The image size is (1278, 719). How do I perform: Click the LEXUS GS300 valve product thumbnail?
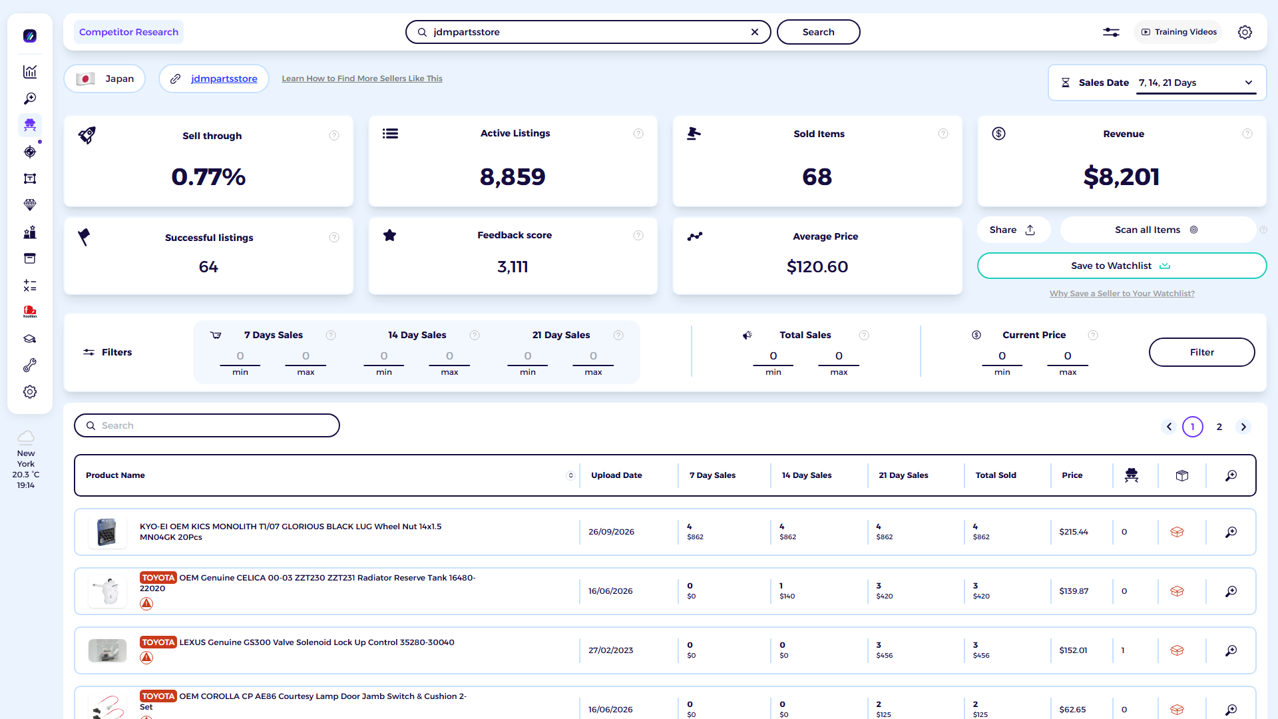(x=107, y=650)
